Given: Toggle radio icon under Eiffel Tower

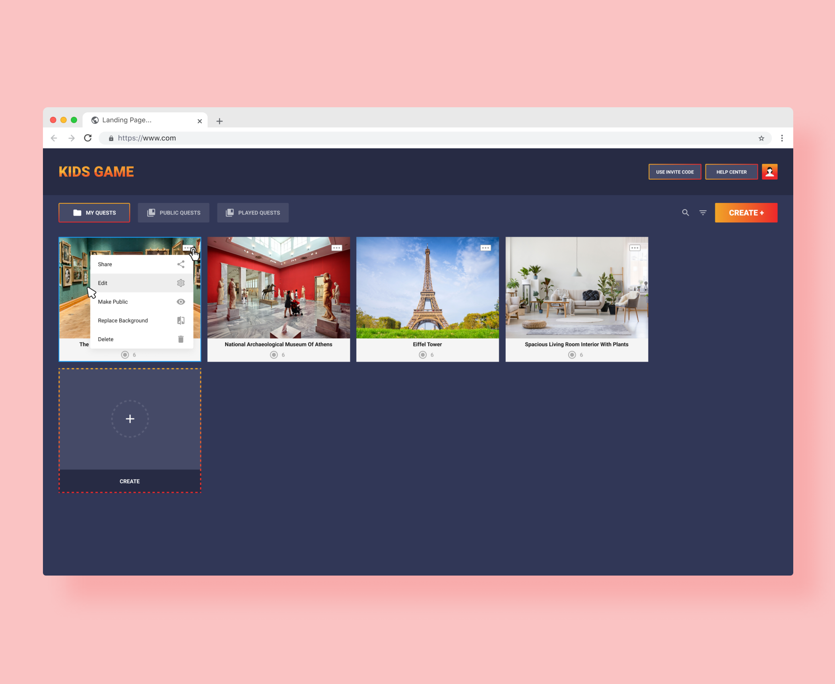Looking at the screenshot, I should [x=423, y=355].
